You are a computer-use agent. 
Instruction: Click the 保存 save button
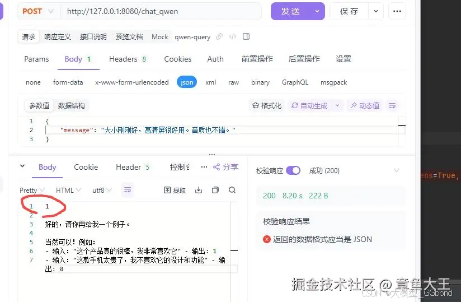click(349, 11)
